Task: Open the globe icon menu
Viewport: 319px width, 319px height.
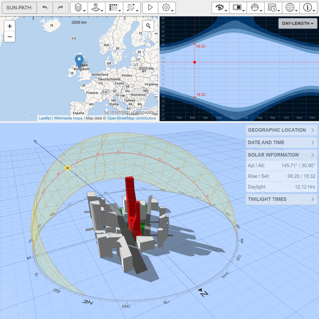Action: click(x=291, y=7)
